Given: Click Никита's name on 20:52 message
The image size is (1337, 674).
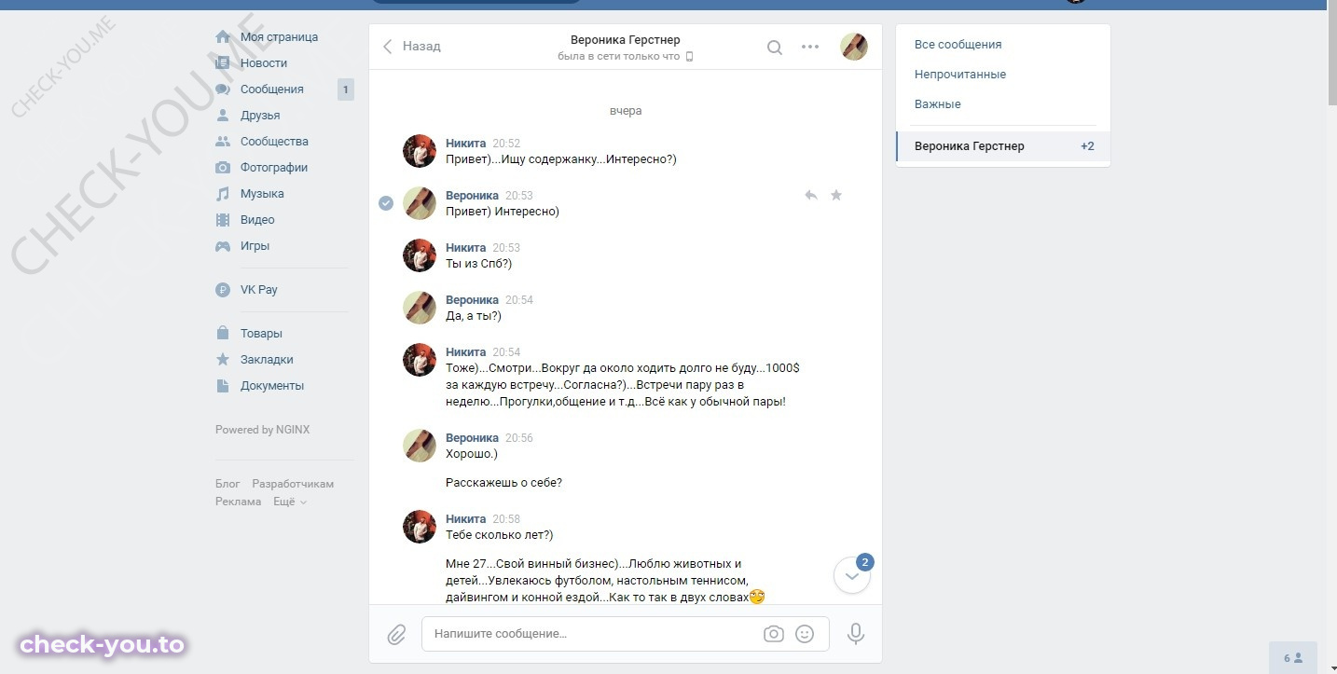Looking at the screenshot, I should coord(466,144).
